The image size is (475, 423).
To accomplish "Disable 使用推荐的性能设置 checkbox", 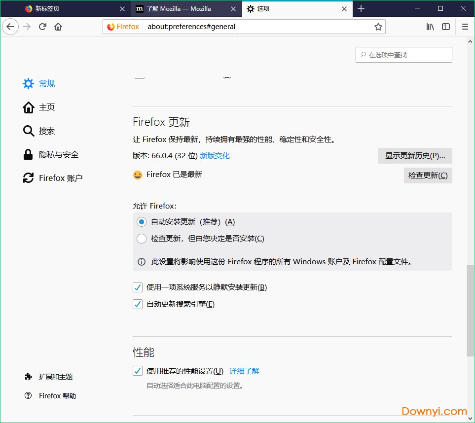I will pos(138,371).
